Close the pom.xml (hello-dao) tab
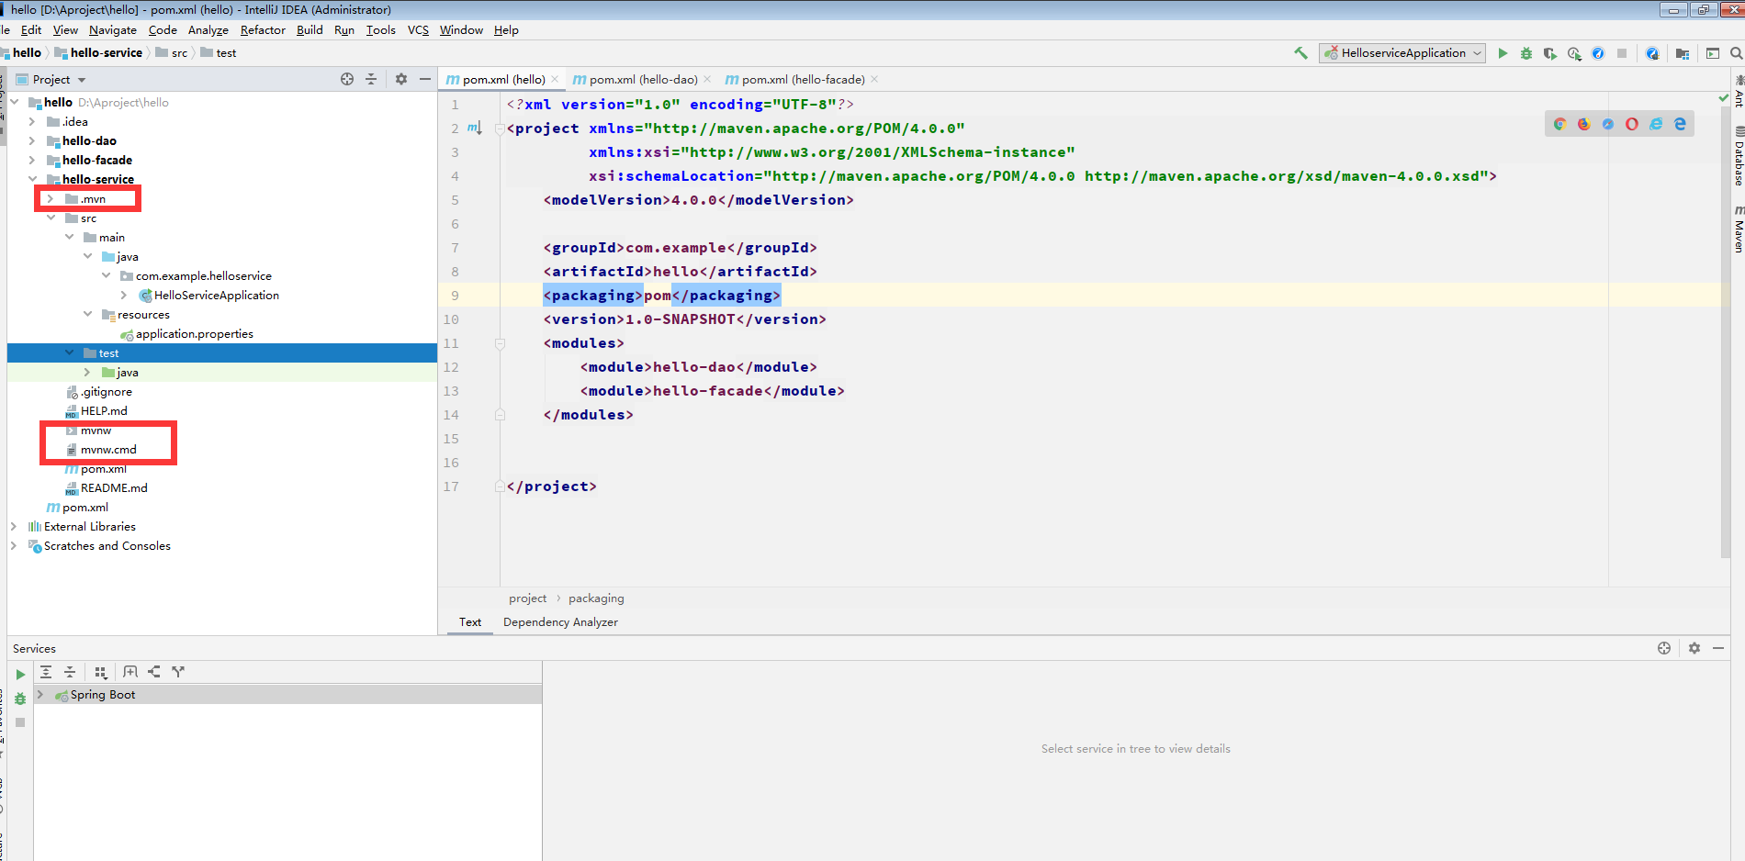Viewport: 1745px width, 861px height. [707, 79]
